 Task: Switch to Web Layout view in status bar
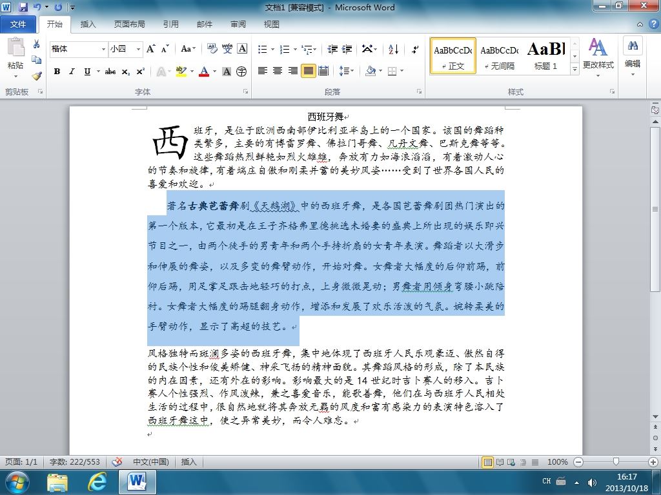coord(511,462)
